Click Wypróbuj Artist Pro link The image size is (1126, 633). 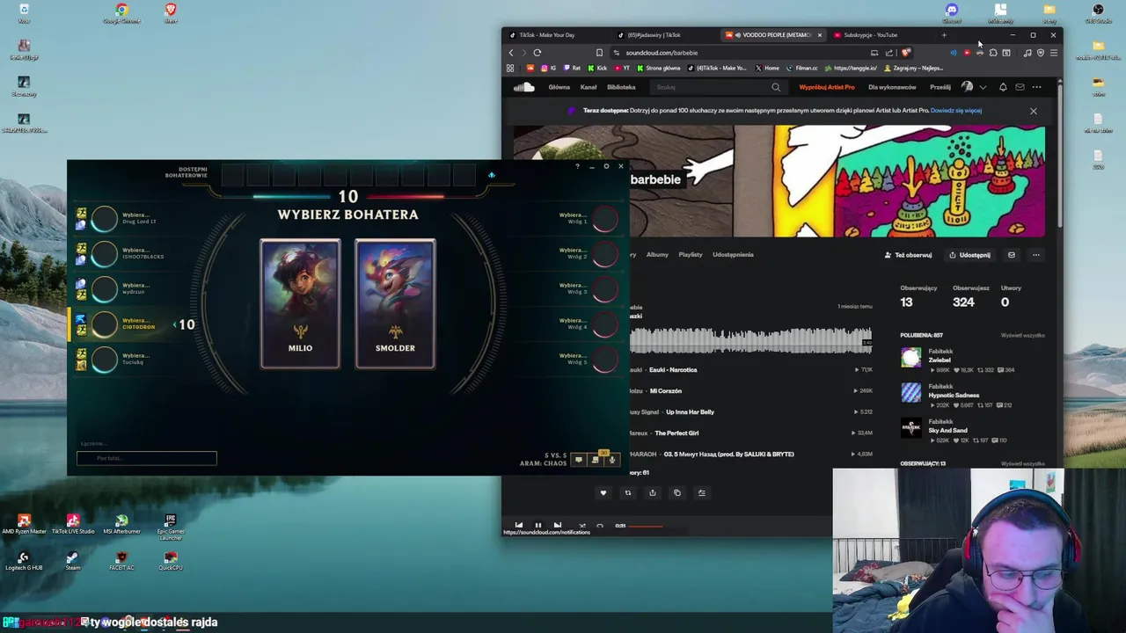pyautogui.click(x=827, y=87)
